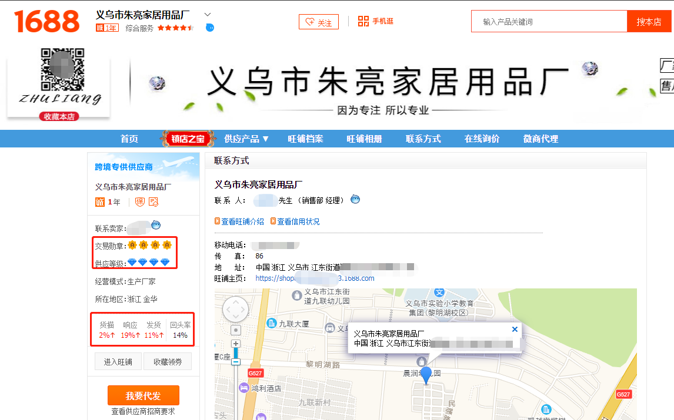Click the sidebar certificate icon
Viewport: 674px width, 420px height.
coord(154,202)
